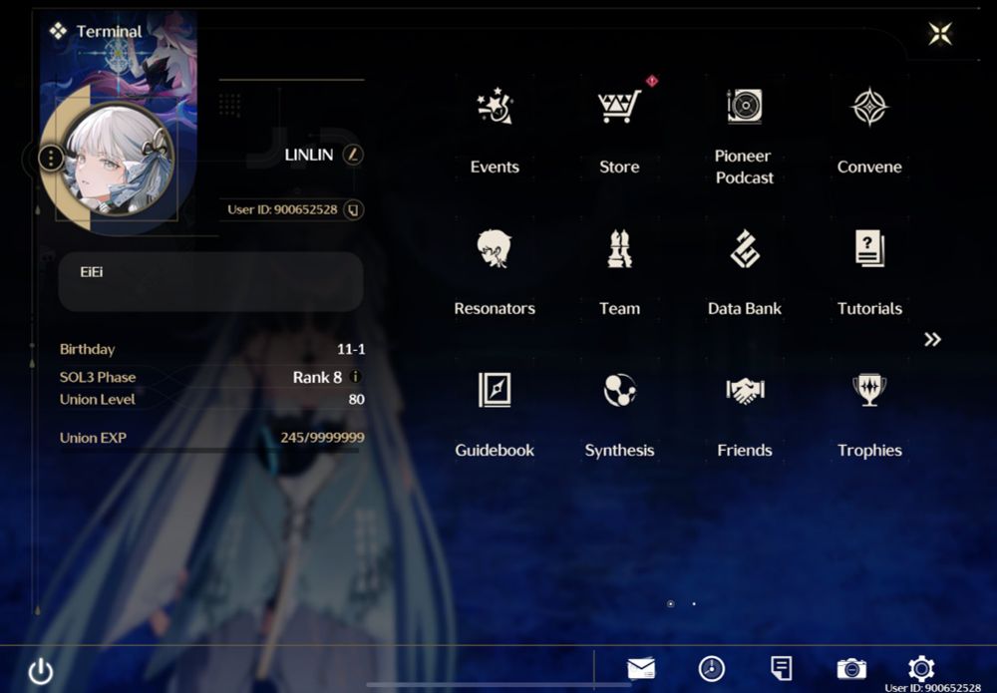Select the second page indicator dot

[x=694, y=603]
